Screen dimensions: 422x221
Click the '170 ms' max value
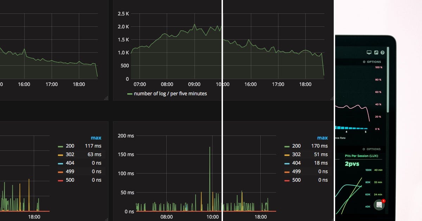(320, 146)
